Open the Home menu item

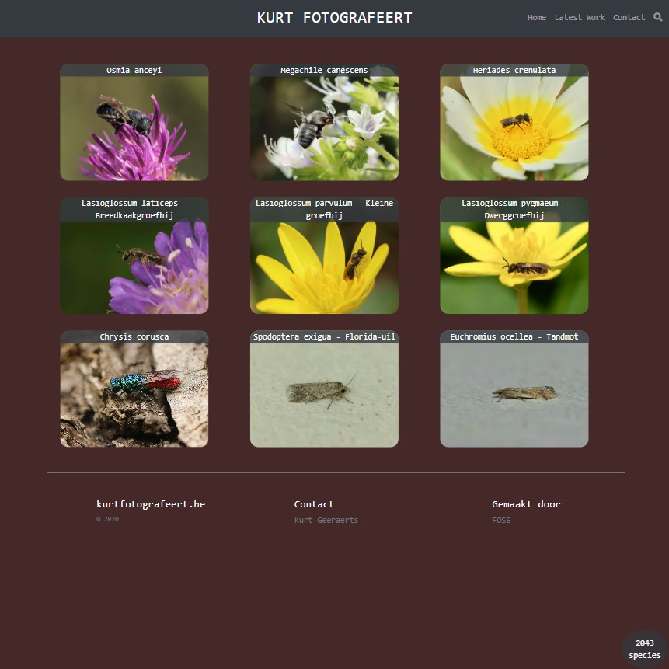(536, 17)
